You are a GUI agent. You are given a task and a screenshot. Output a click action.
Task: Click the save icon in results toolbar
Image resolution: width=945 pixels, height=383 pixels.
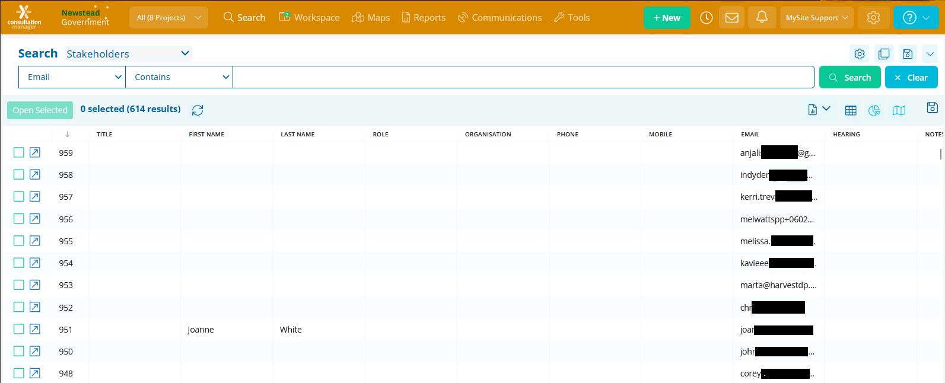coord(932,107)
